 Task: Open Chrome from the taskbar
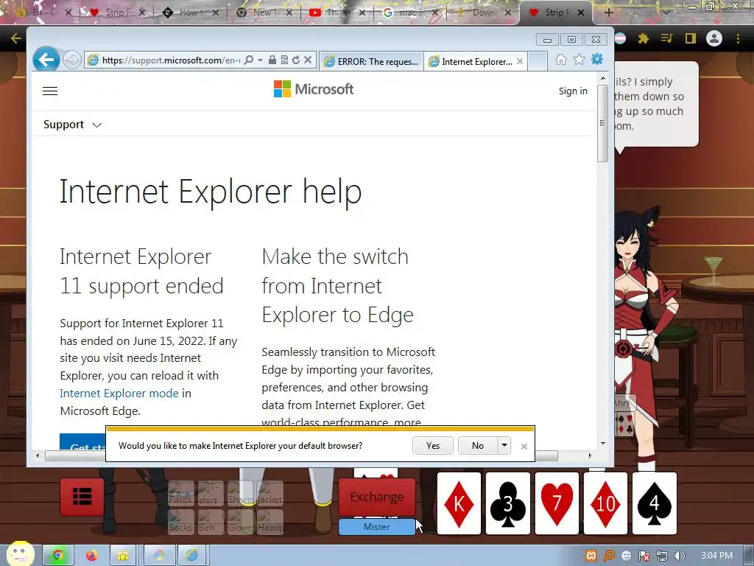[x=58, y=556]
